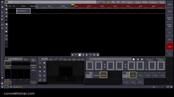Switch to the Events tab in timecode editor
The width and height of the screenshot is (174, 97).
pos(130,2)
